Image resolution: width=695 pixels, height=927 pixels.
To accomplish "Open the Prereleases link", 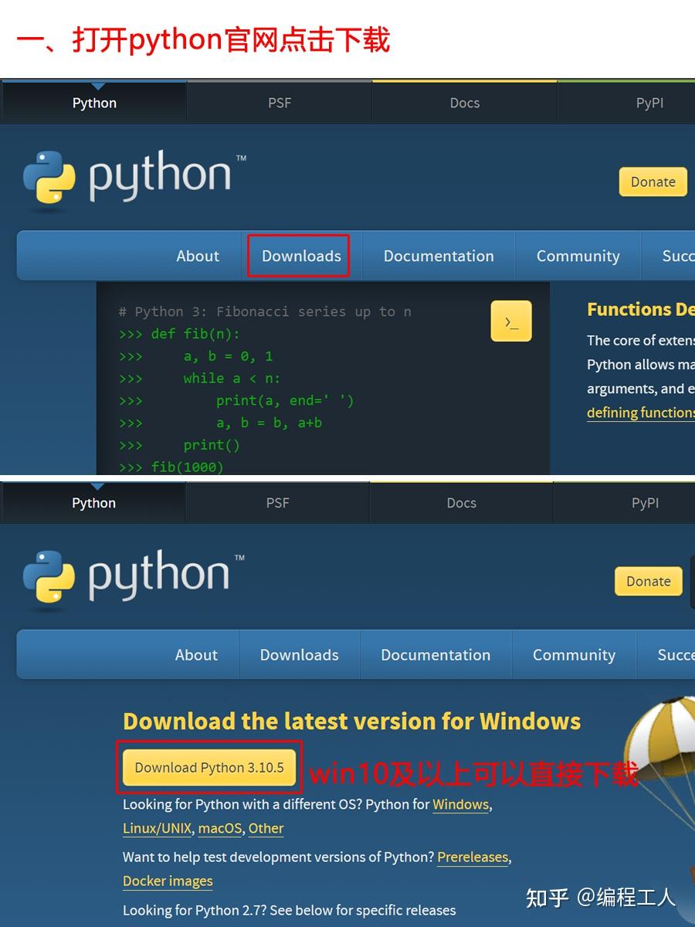I will [x=473, y=857].
